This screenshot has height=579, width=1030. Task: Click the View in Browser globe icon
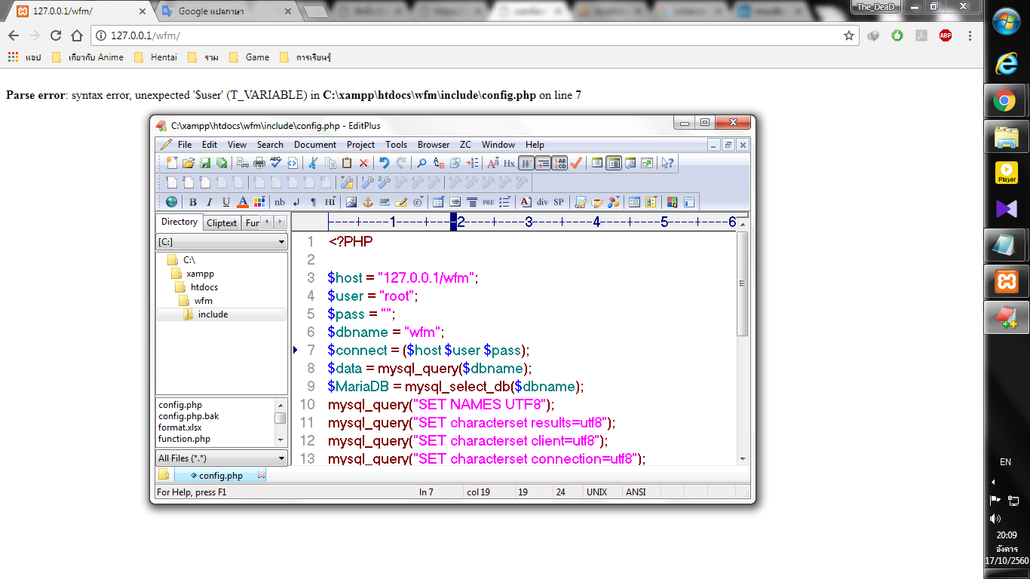(x=172, y=202)
